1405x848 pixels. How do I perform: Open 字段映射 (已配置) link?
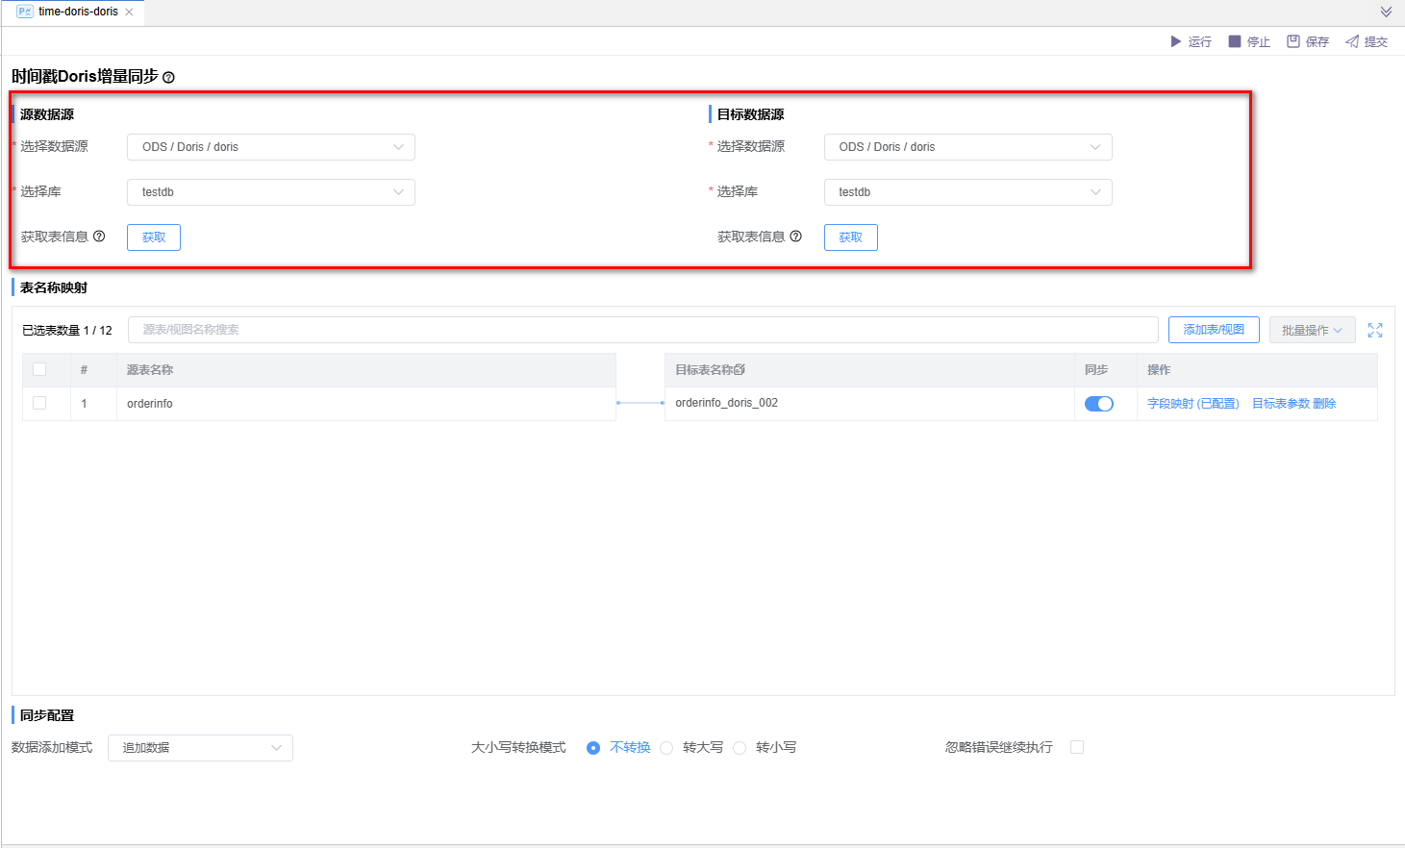coord(1192,404)
